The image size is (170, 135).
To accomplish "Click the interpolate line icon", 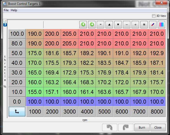I will pyautogui.click(x=153, y=25).
